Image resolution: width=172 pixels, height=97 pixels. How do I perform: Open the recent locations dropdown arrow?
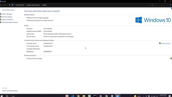pyautogui.click(x=7, y=5)
